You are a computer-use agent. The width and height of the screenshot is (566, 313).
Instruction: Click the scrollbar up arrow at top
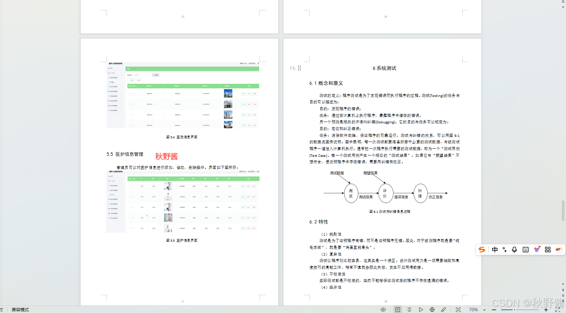pos(563,6)
